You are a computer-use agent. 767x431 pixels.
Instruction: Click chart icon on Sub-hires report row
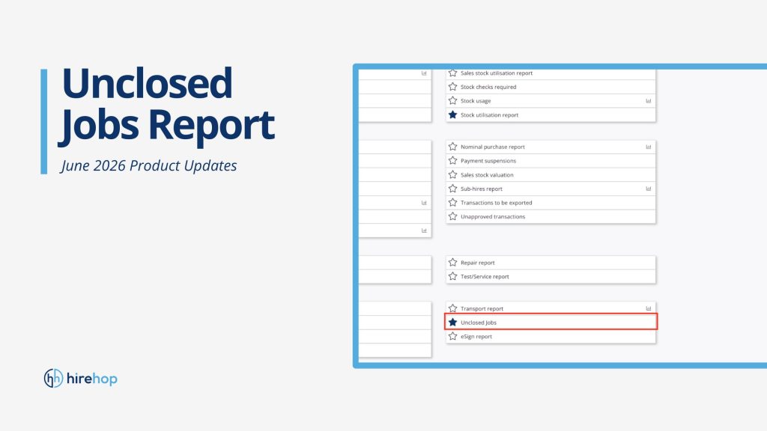point(648,189)
